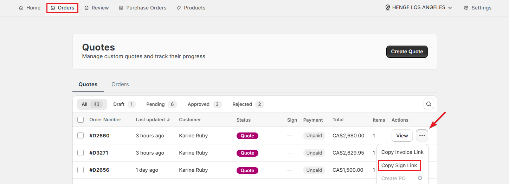Filter quotes by Draft status
Screen dimensions: 509x184
tap(124, 104)
